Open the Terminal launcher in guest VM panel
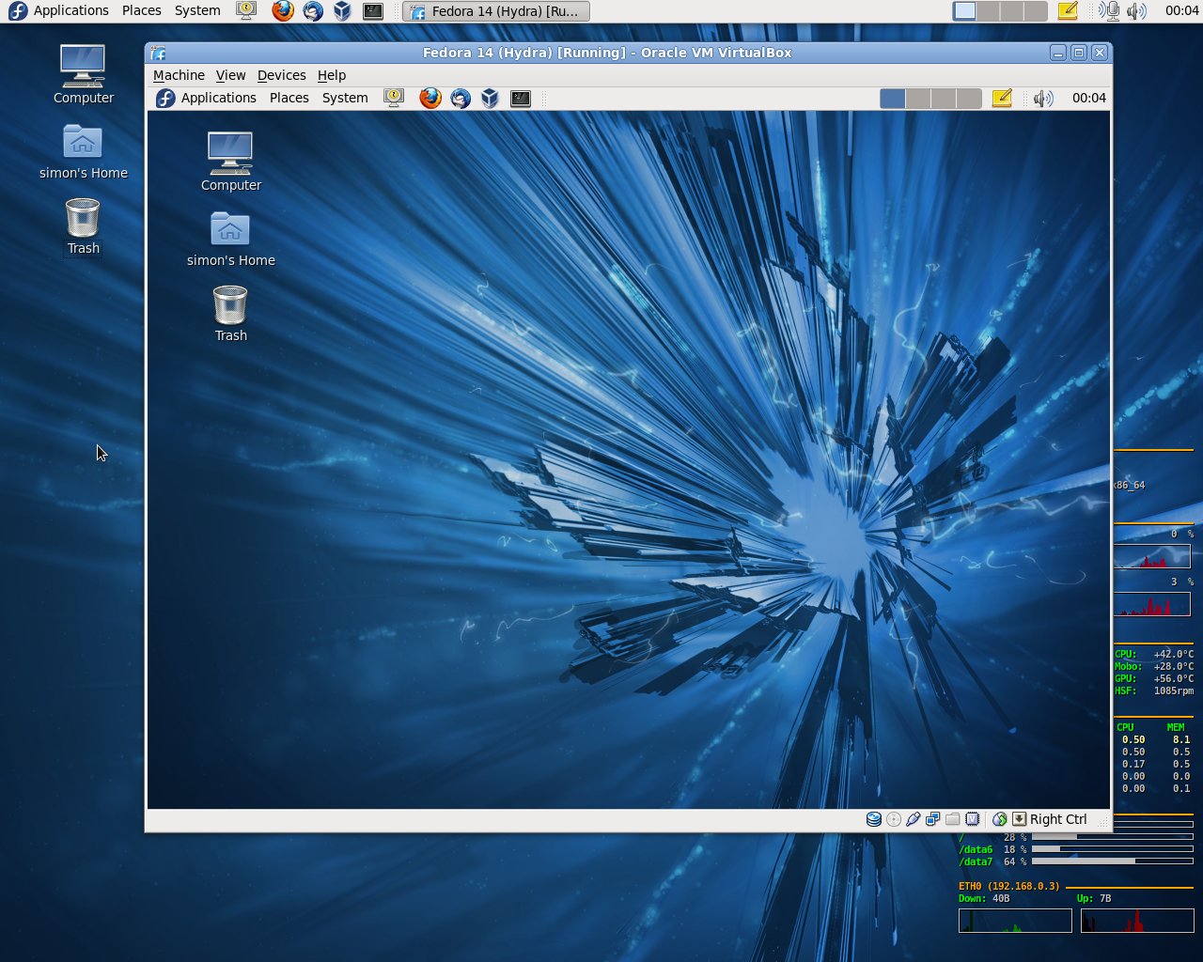The image size is (1203, 962). pos(521,98)
